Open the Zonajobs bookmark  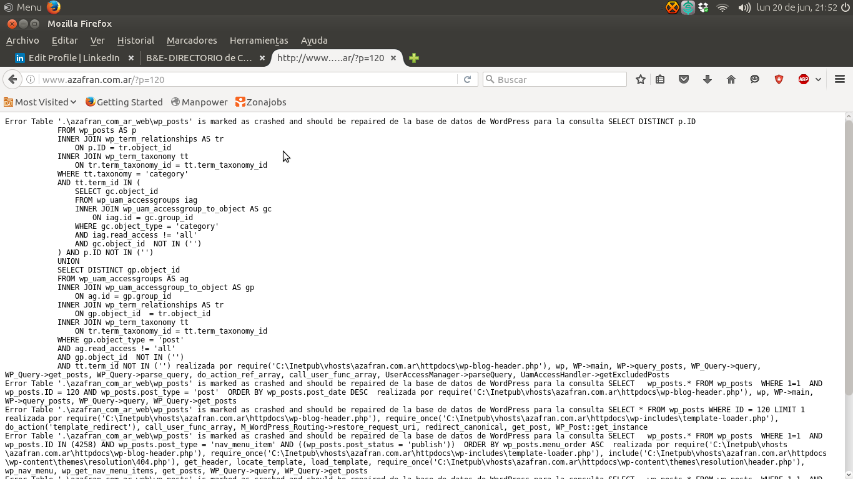(x=261, y=102)
